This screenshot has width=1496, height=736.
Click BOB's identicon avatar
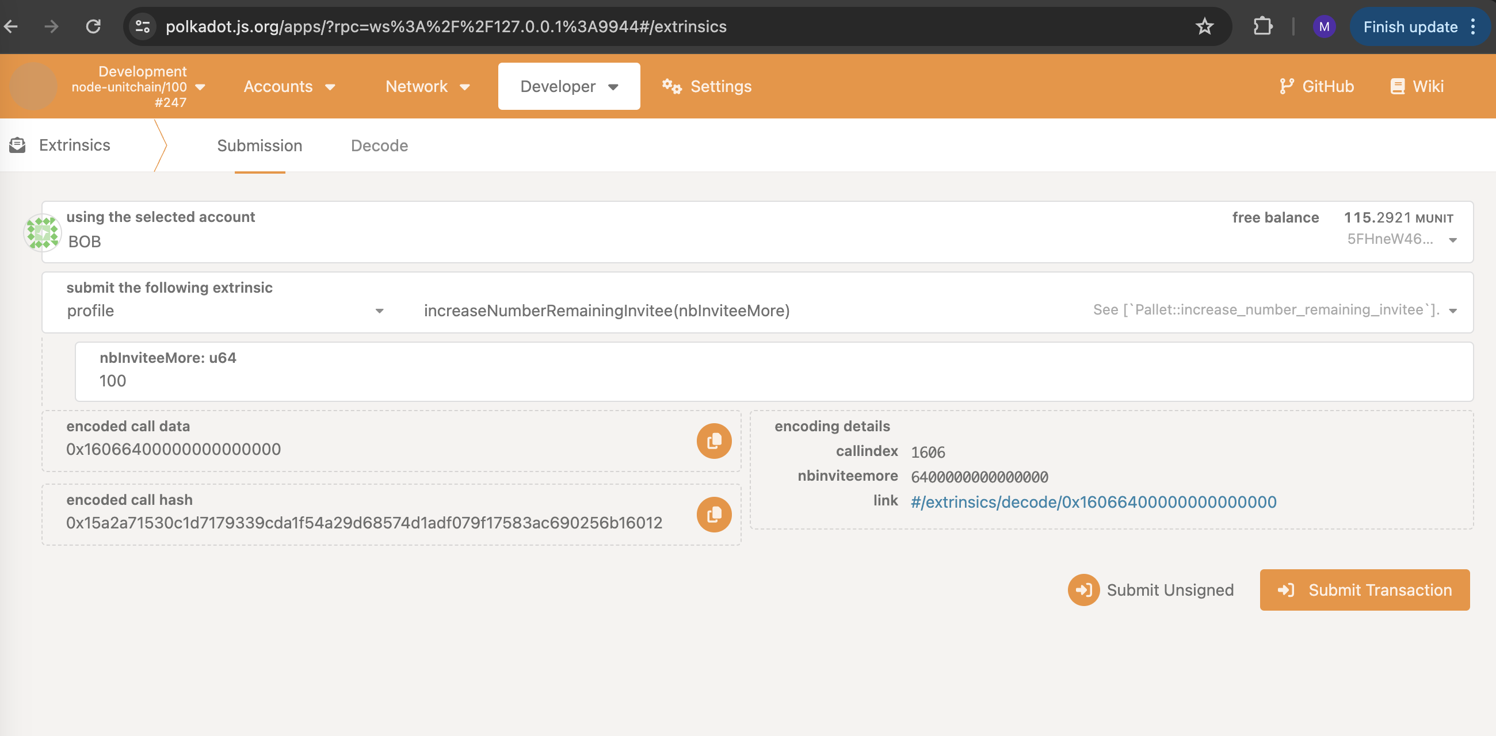point(42,232)
